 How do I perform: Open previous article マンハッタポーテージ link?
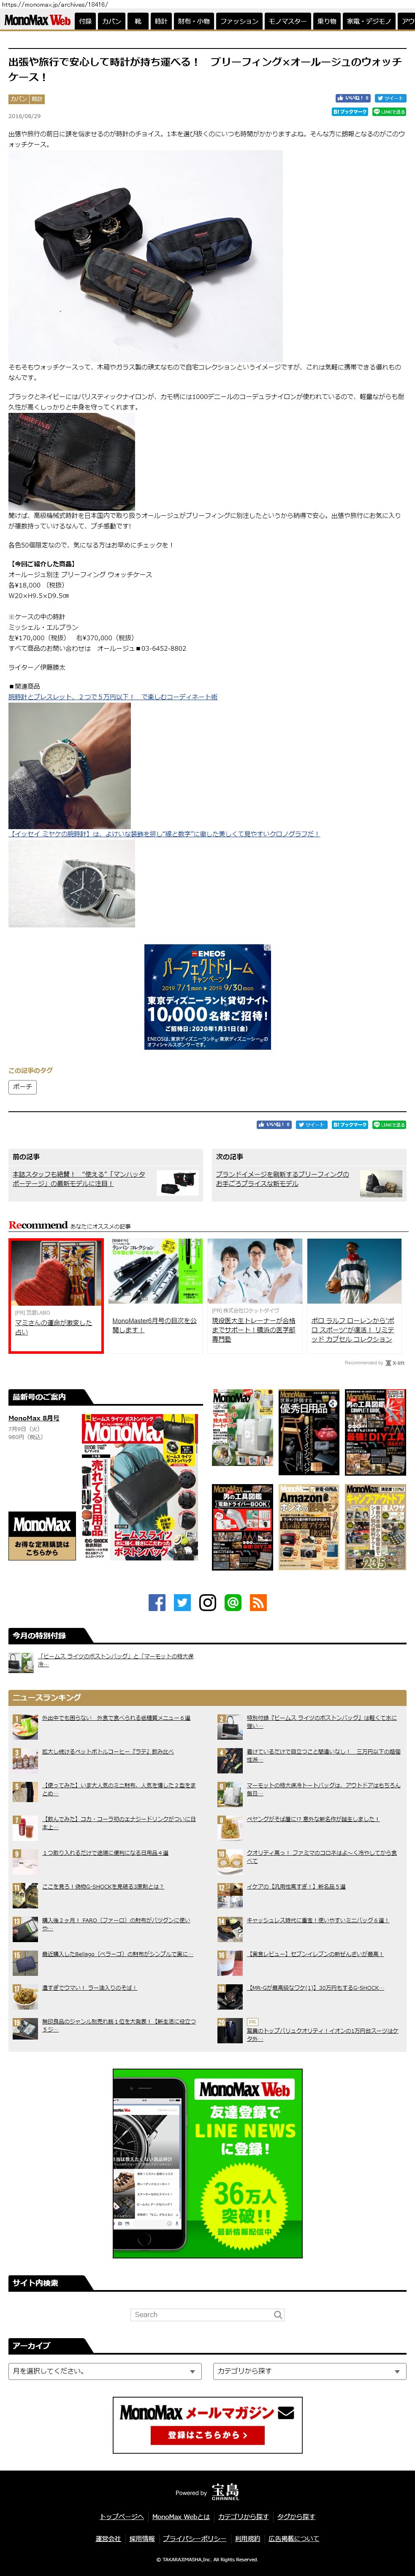click(x=79, y=1179)
